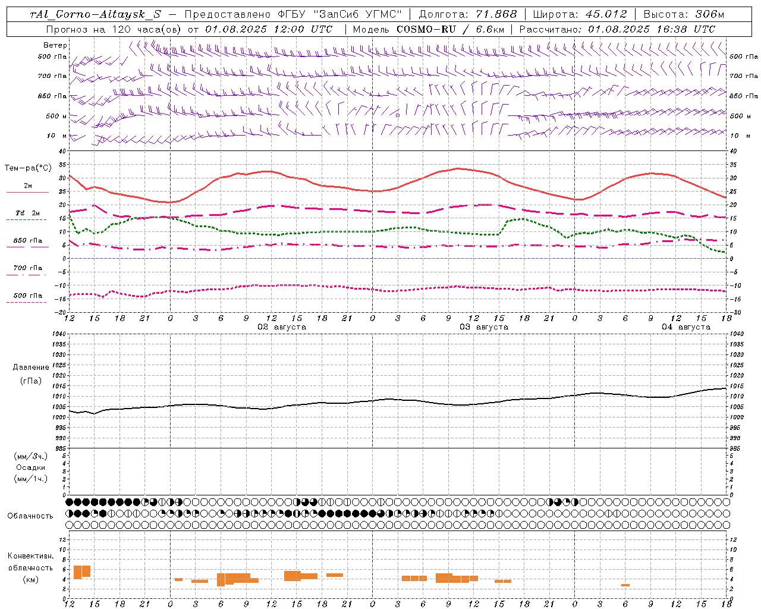The width and height of the screenshot is (761, 609).
Task: Click the Высота: 306м field
Action: (684, 14)
